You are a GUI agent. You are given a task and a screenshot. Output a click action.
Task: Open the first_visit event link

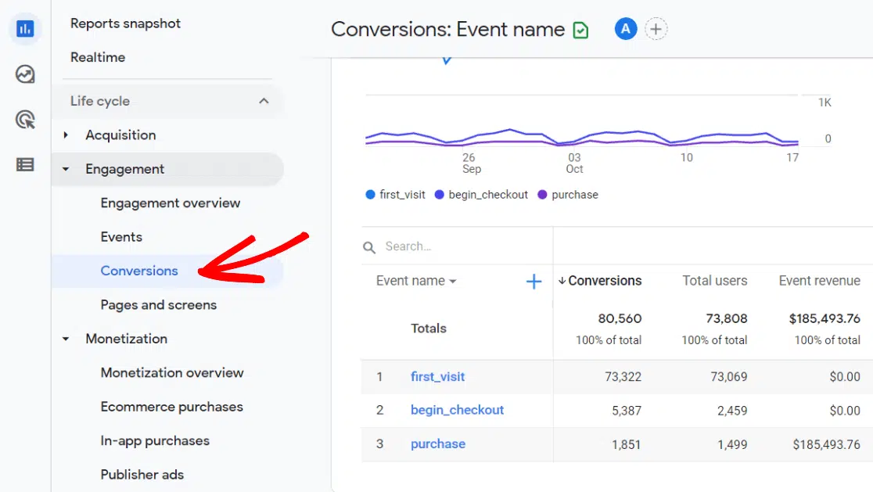pyautogui.click(x=437, y=376)
